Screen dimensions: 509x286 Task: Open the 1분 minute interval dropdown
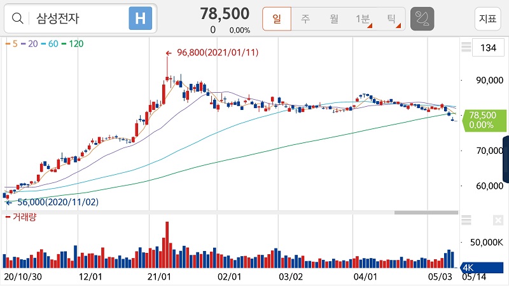coord(363,19)
